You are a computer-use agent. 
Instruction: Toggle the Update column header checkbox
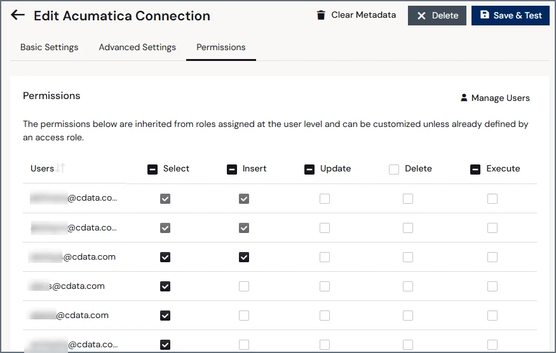309,170
